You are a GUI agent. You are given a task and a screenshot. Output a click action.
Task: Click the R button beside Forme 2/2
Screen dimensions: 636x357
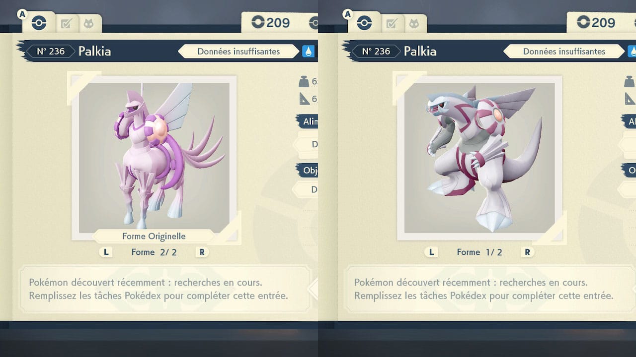coord(202,252)
